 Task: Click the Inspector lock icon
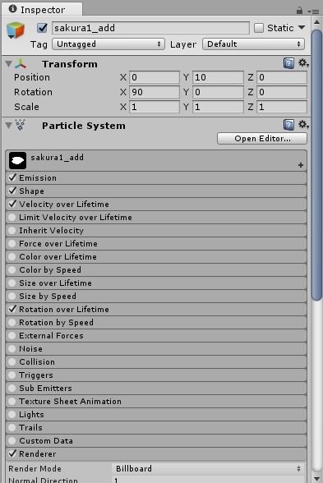coord(299,11)
